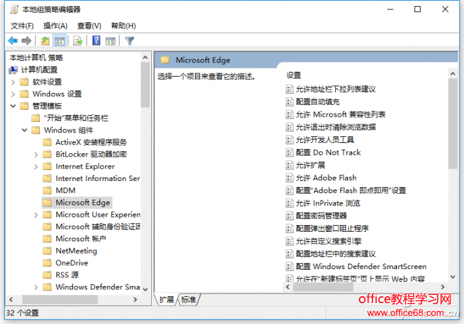Viewport: 464px width, 324px height.
Task: Expand the BitLocker 驱动器加密 node
Action: 36,155
